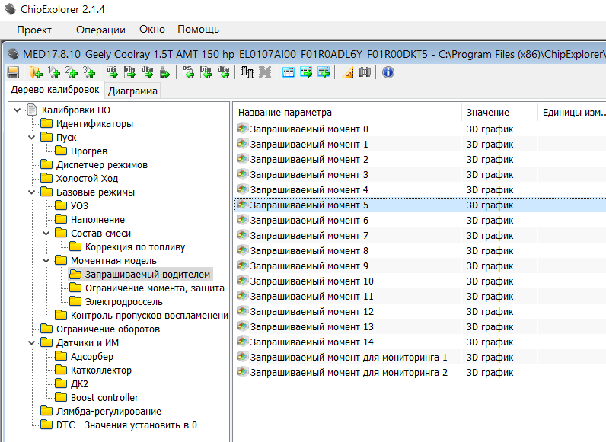Open the Операции menu
Screen dimensions: 606x442
pyautogui.click(x=100, y=30)
